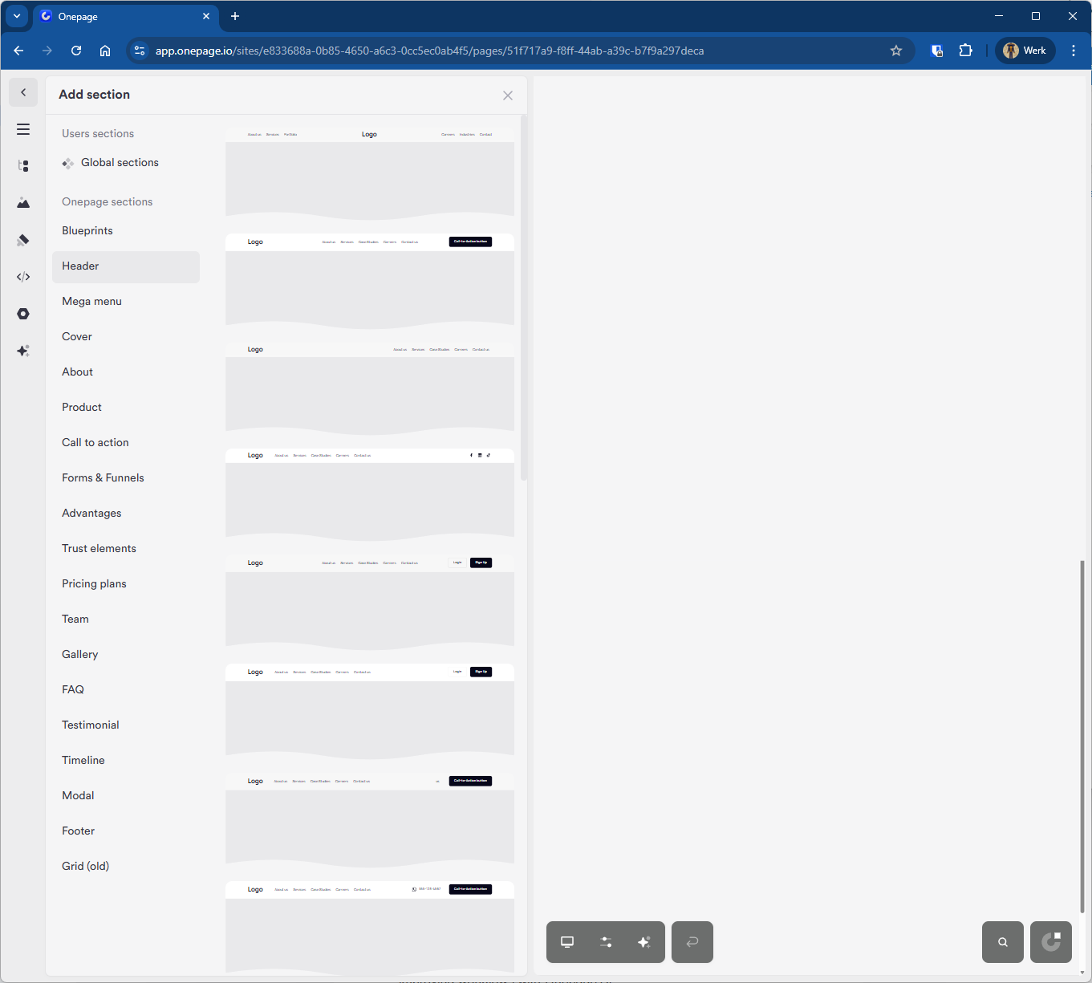The image size is (1092, 983).
Task: Go back in browser history
Action: pos(18,51)
